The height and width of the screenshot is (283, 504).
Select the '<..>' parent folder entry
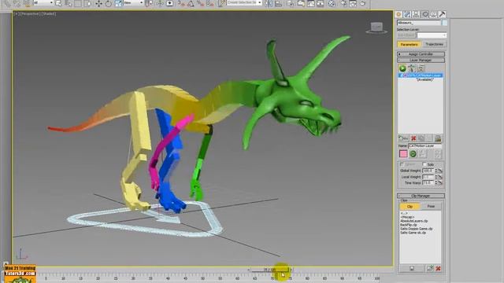tap(404, 213)
